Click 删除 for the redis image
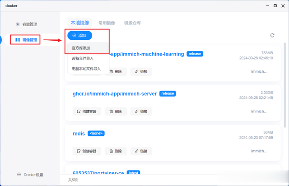289x186 pixels. coord(116,151)
